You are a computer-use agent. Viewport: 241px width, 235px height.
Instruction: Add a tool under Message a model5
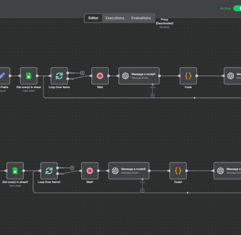(x=143, y=190)
